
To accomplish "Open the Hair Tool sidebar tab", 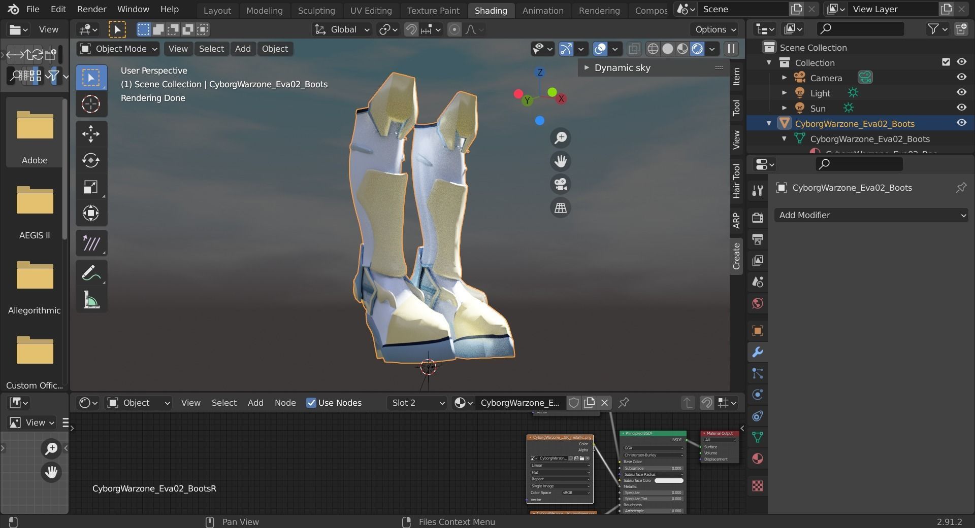I will pyautogui.click(x=736, y=181).
